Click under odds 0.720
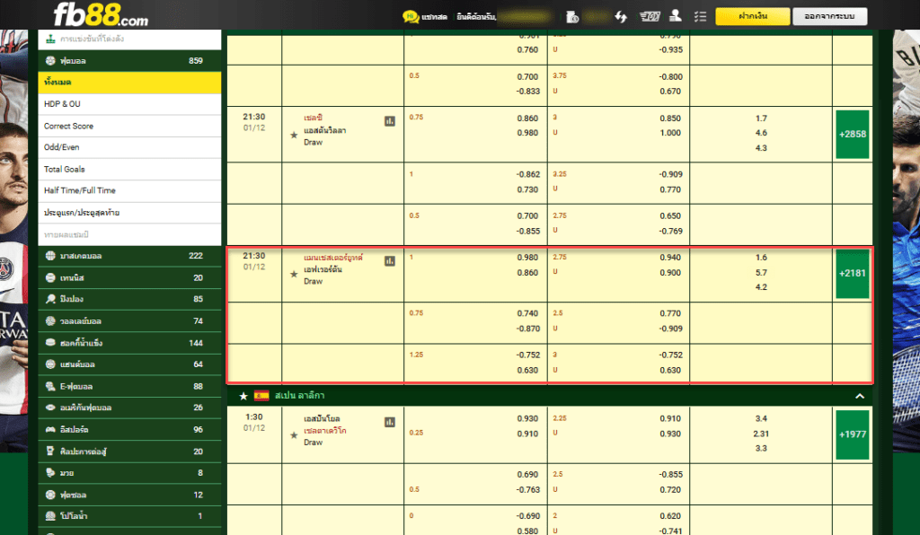 (670, 490)
